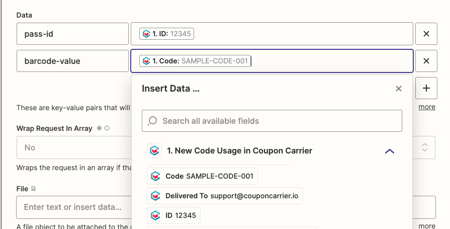The image size is (450, 229).
Task: Select first Wrap Request In Array radio
Action: [x=99, y=128]
